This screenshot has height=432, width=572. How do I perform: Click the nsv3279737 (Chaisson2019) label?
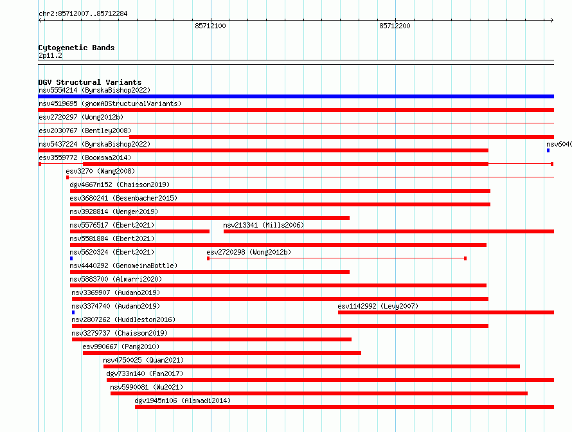[120, 333]
